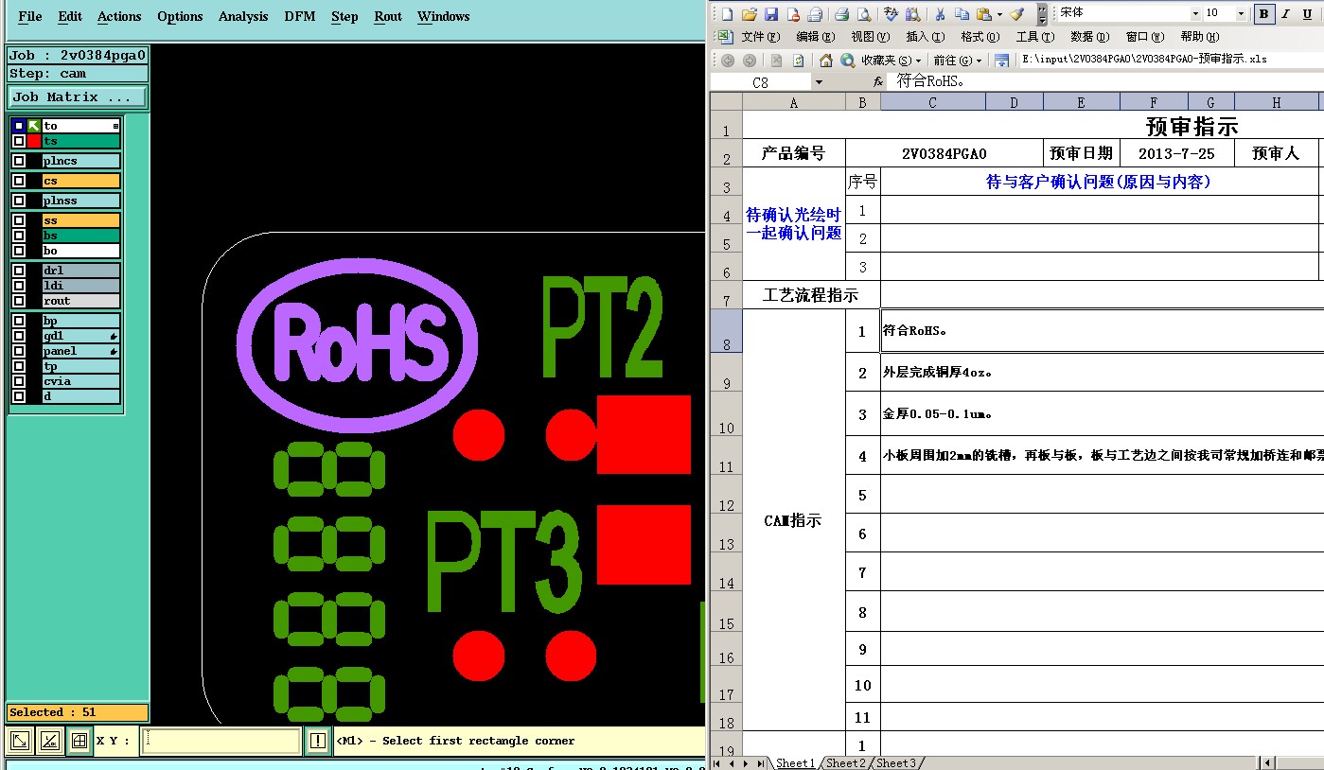The height and width of the screenshot is (770, 1324).
Task: Open the DFM menu
Action: tap(300, 16)
